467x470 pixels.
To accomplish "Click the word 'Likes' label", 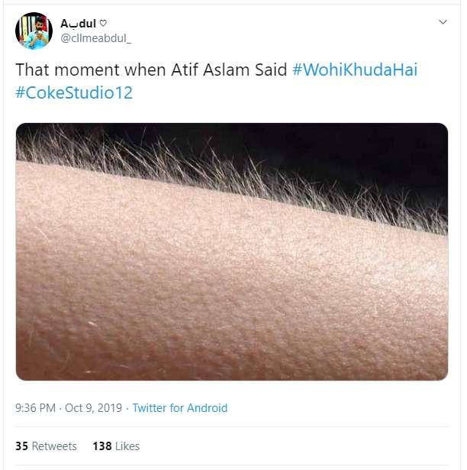I will [127, 446].
